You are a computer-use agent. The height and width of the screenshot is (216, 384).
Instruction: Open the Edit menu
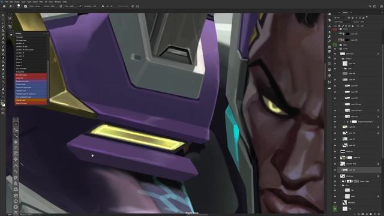[11, 2]
